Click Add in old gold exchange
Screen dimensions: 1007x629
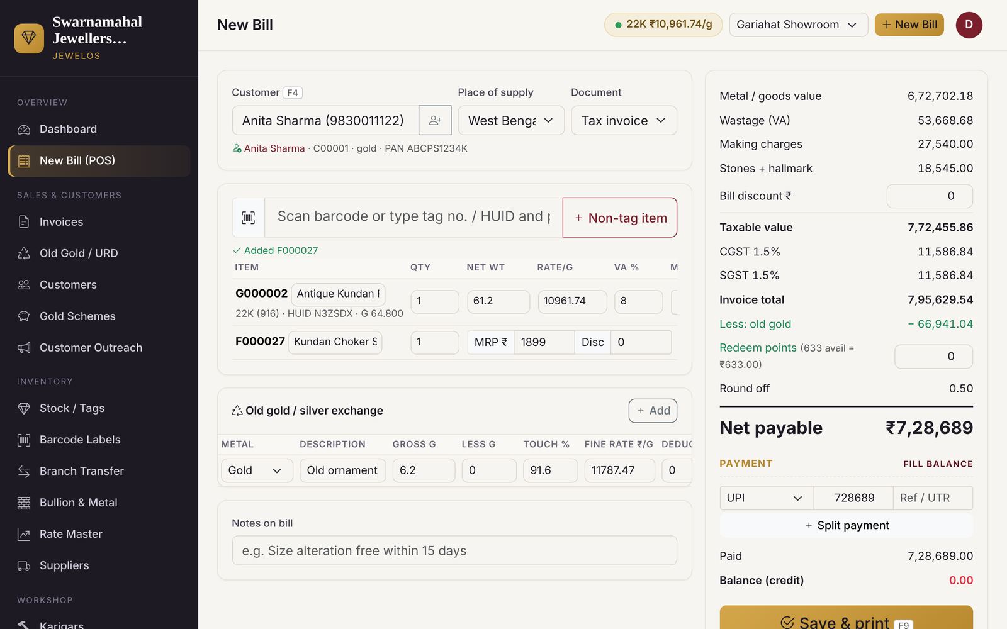point(653,411)
